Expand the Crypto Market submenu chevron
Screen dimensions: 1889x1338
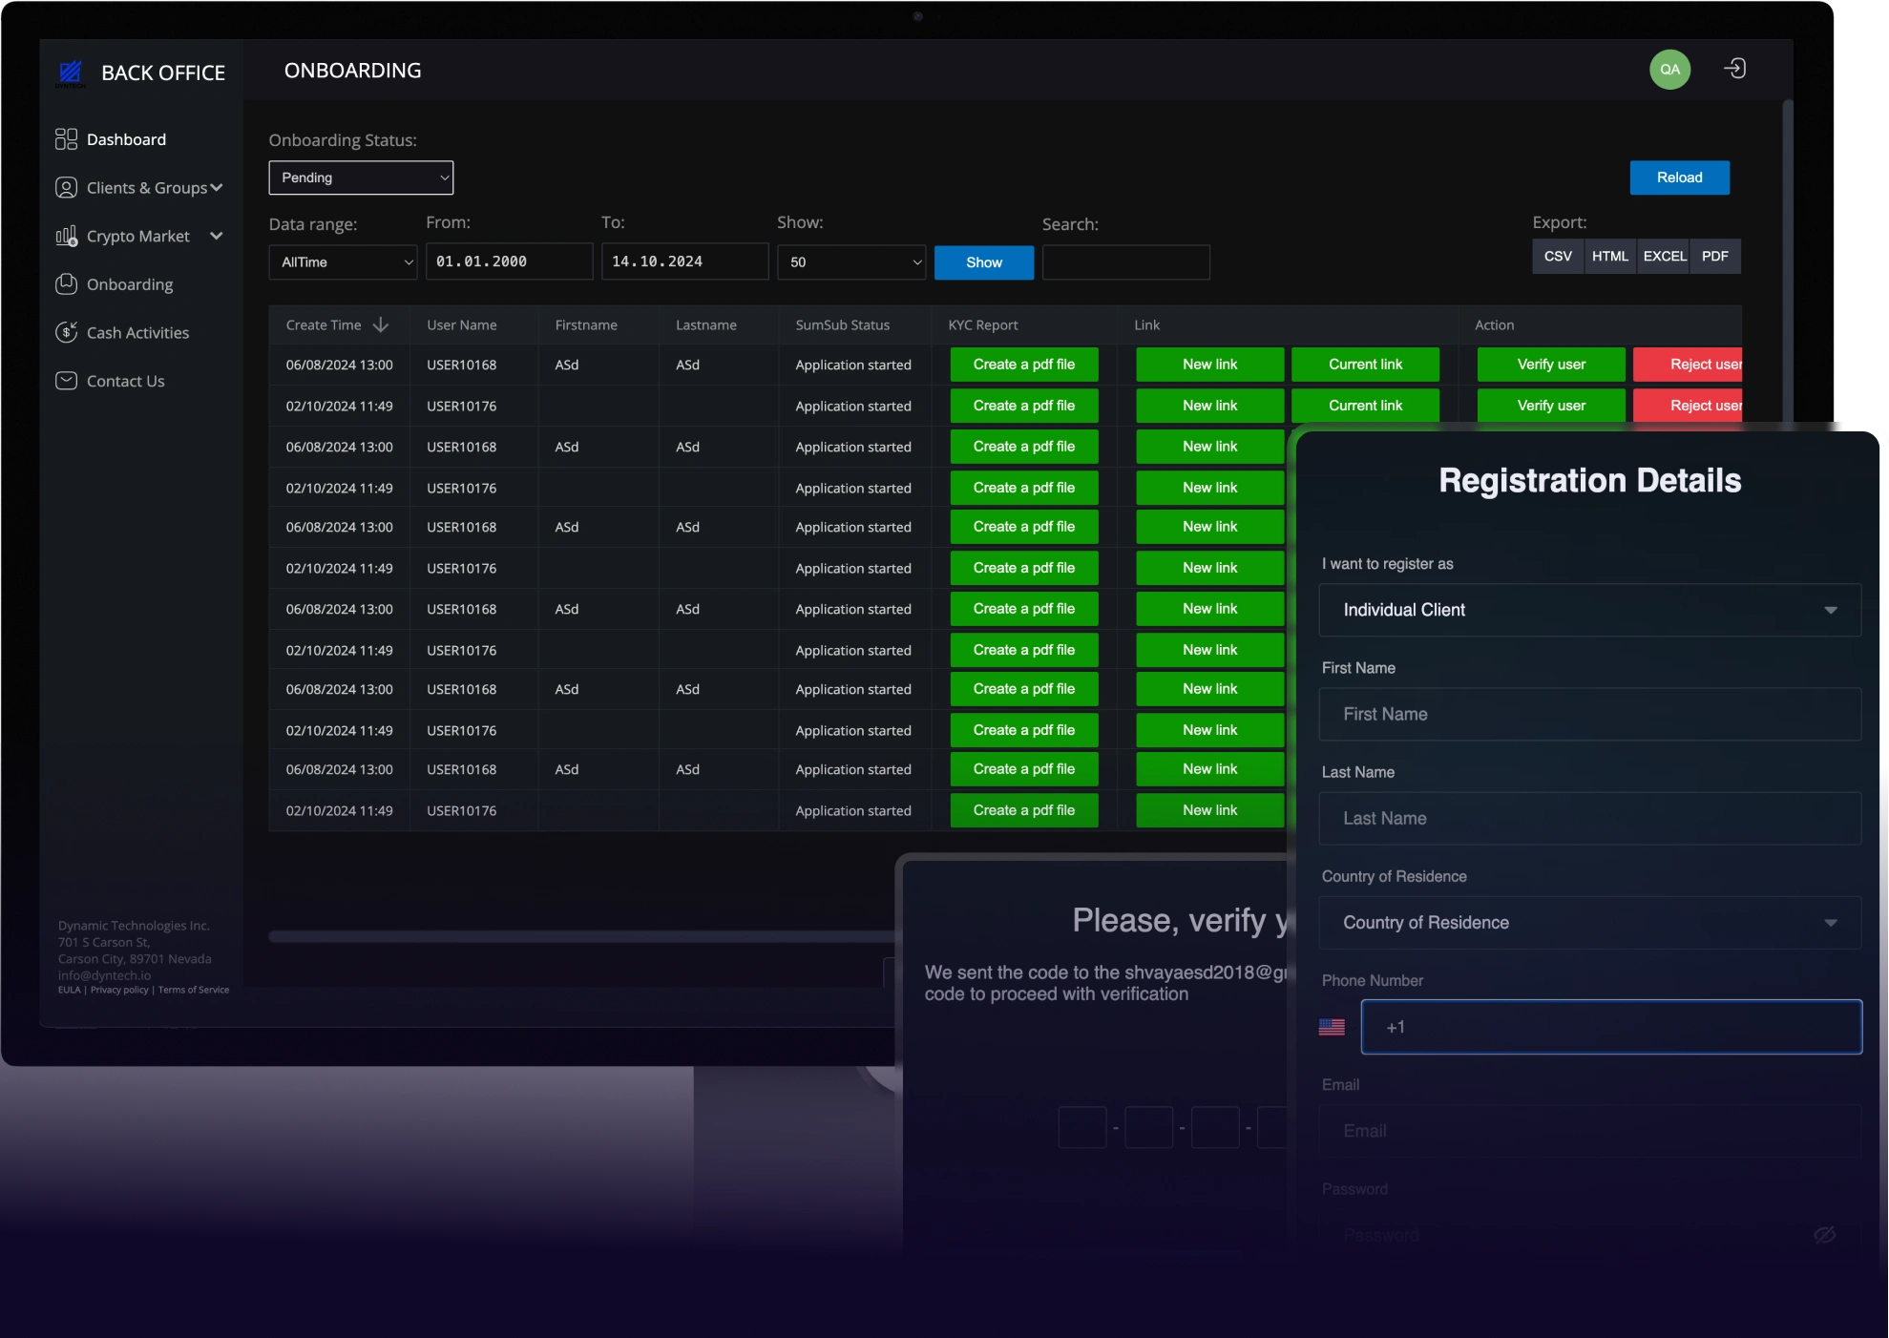pos(217,236)
